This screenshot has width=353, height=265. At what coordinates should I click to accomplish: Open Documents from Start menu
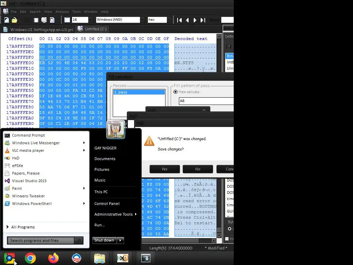(x=105, y=159)
